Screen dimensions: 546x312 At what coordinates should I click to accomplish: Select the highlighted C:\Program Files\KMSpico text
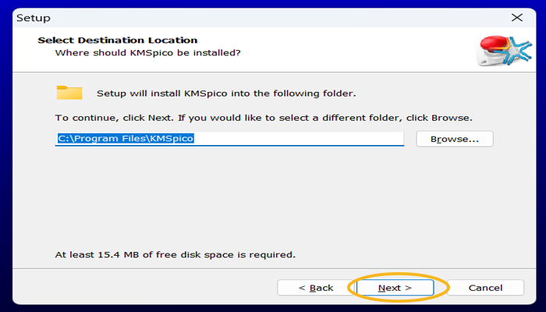[x=126, y=139]
